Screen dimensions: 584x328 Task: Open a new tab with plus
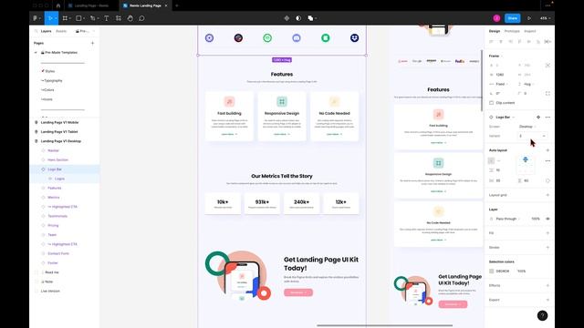[x=176, y=5]
